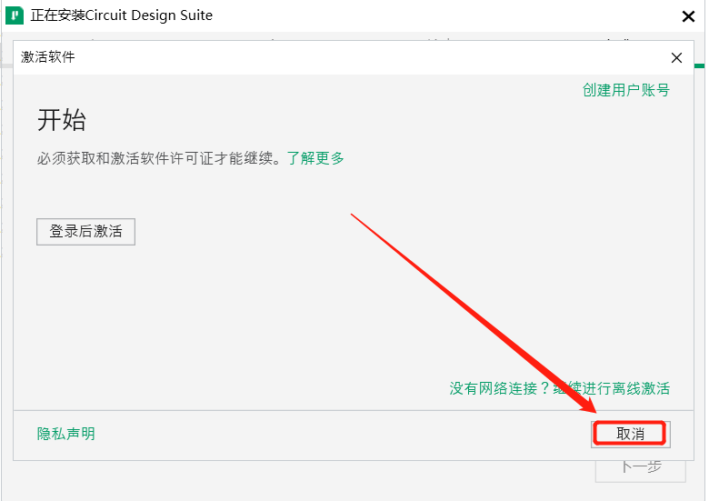Open the 了解更多 link
This screenshot has height=501, width=709.
[315, 158]
